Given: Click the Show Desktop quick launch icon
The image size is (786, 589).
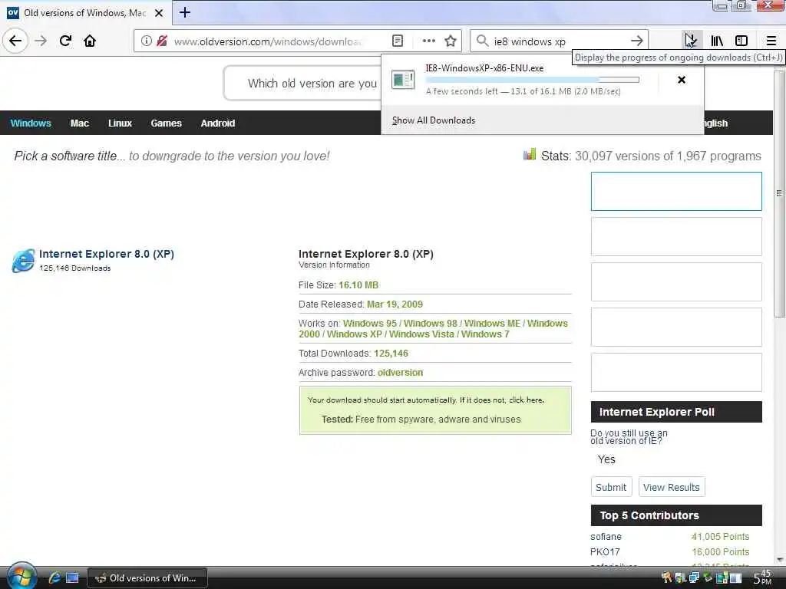Looking at the screenshot, I should click(72, 578).
